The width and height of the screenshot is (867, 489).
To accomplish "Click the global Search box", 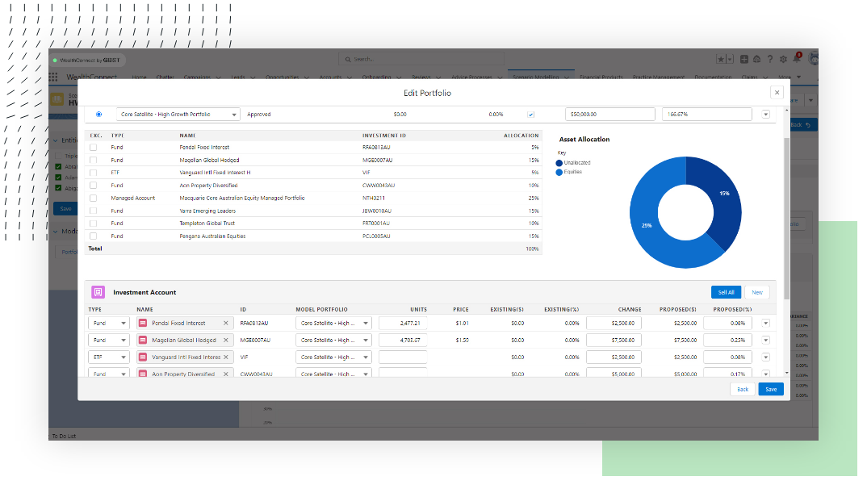I will [x=421, y=59].
